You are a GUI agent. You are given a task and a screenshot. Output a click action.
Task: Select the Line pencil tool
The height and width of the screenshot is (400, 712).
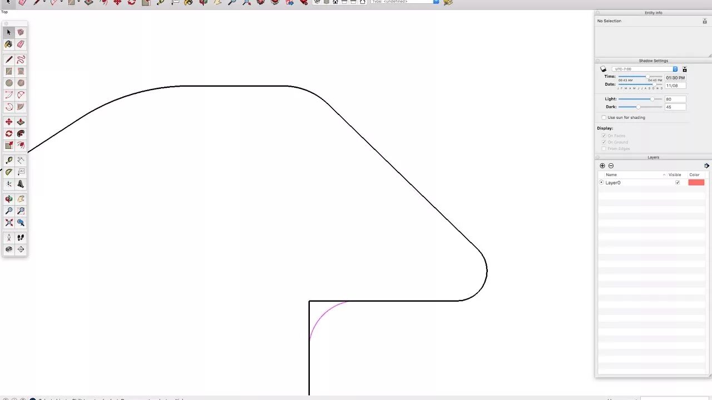pos(9,59)
